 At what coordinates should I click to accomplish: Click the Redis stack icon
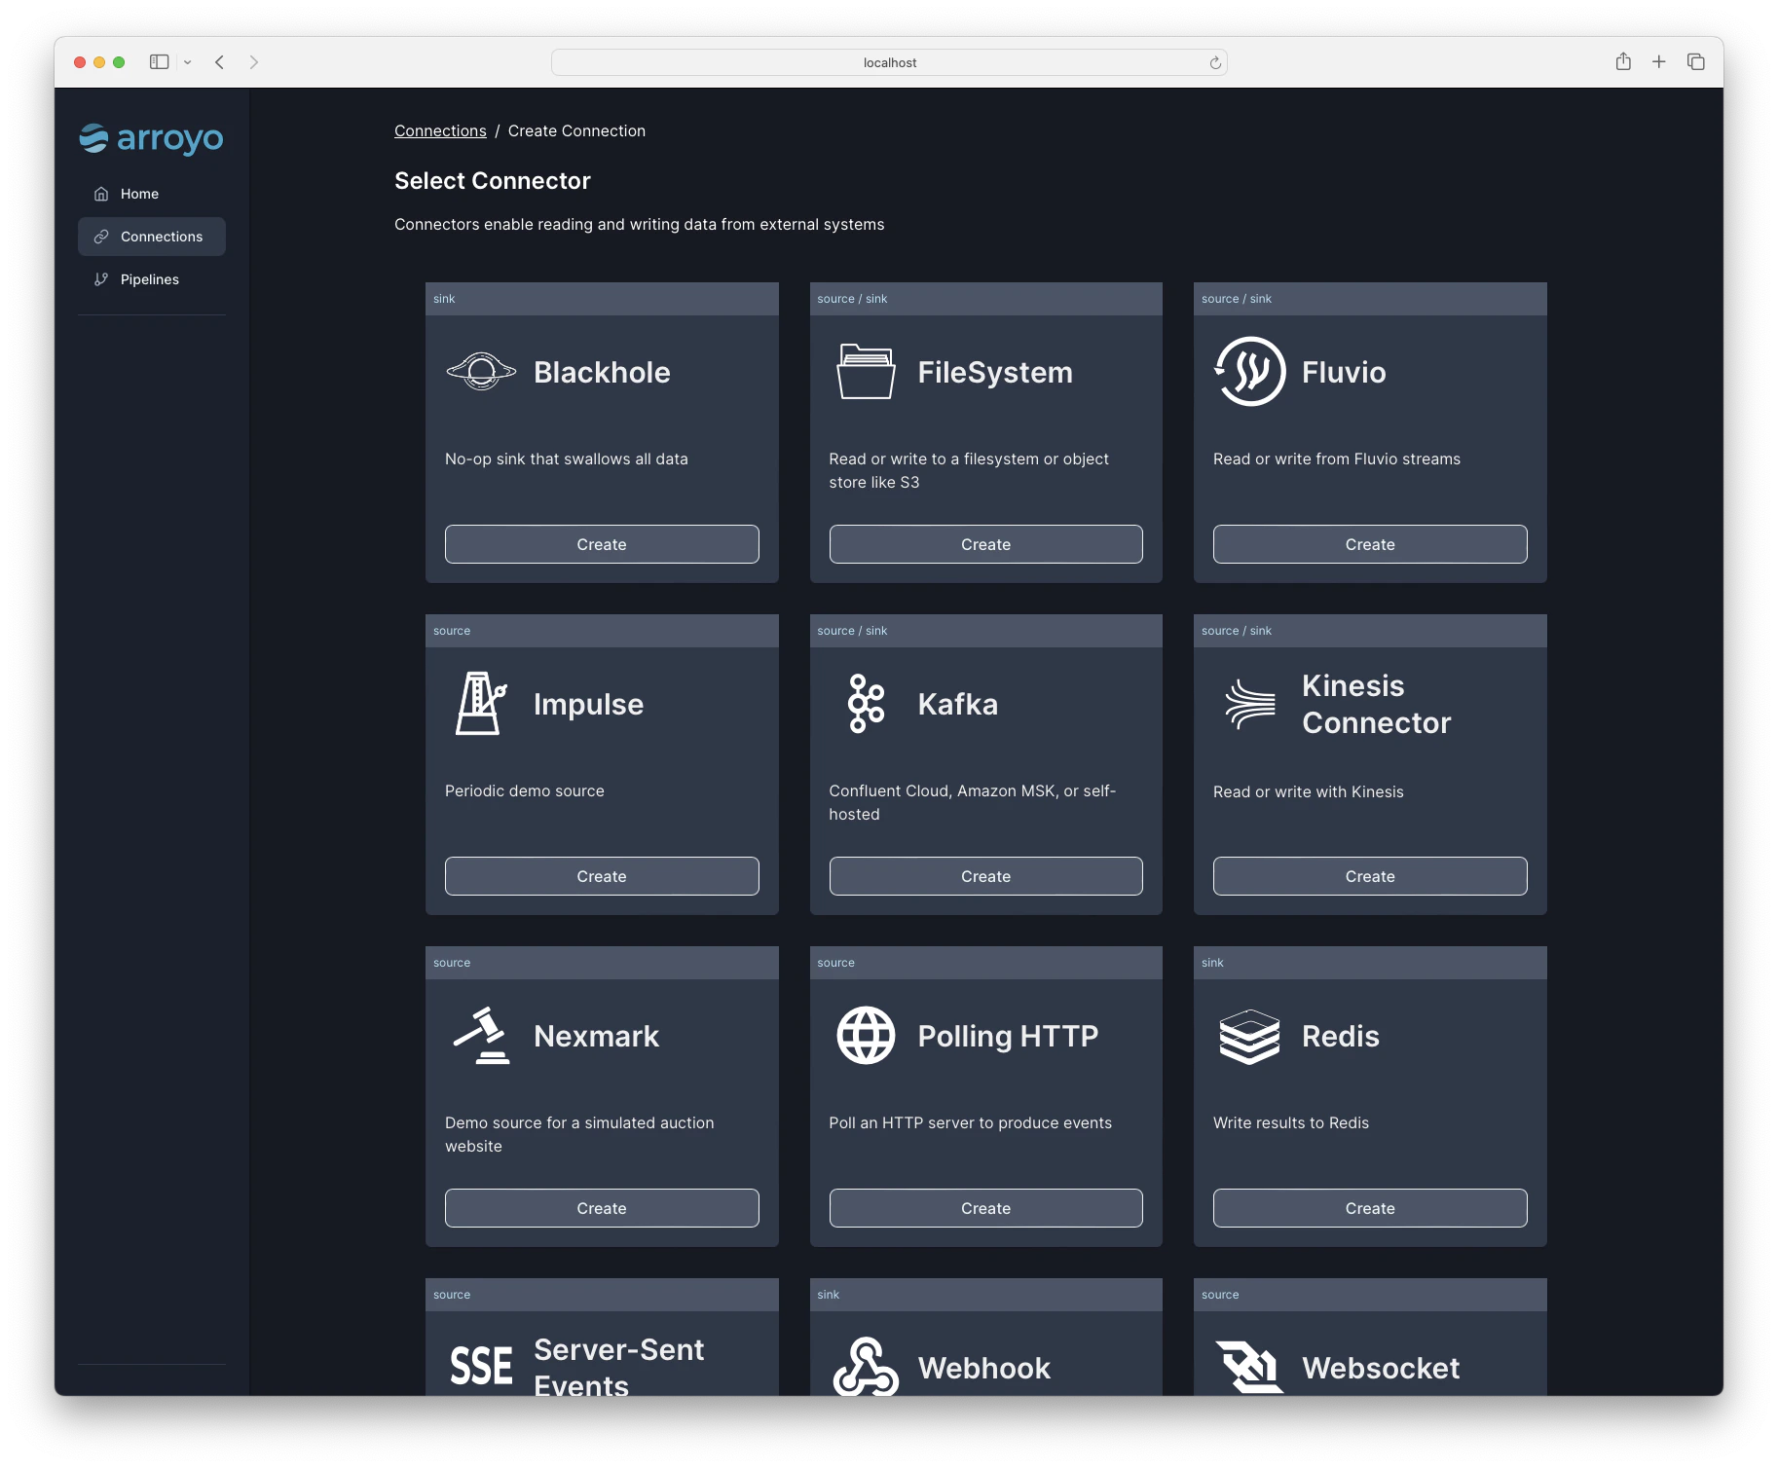(1248, 1035)
